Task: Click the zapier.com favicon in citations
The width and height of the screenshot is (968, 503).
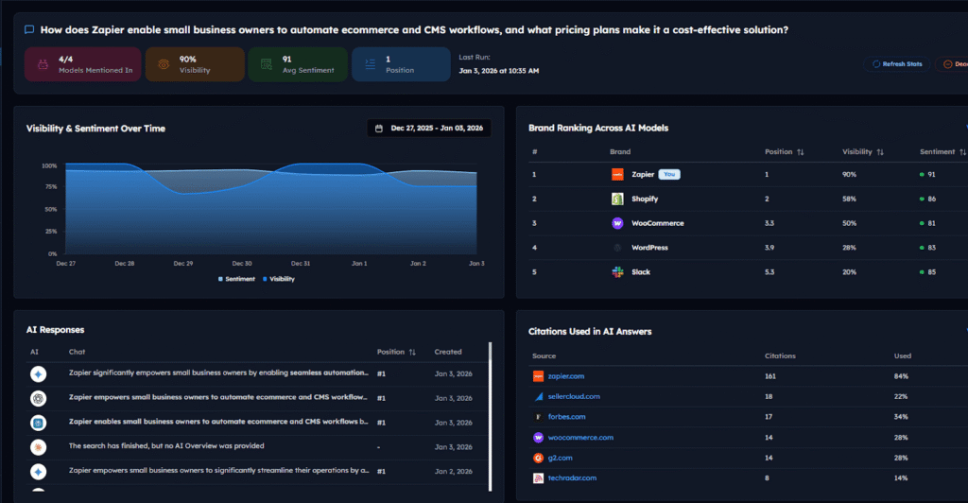Action: 538,376
